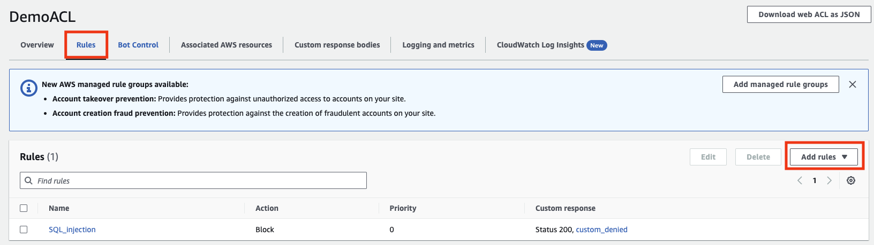Open the rules table settings gear
The image size is (874, 245).
coord(851,180)
